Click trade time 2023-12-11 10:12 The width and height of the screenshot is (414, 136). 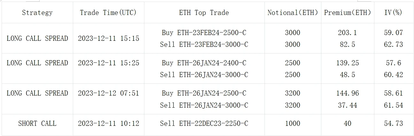coord(108,123)
